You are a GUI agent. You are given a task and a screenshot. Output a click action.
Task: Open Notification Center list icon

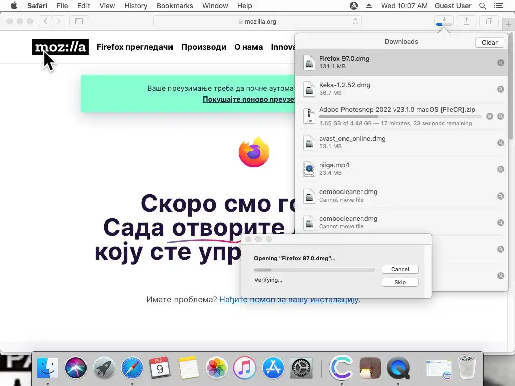498,6
